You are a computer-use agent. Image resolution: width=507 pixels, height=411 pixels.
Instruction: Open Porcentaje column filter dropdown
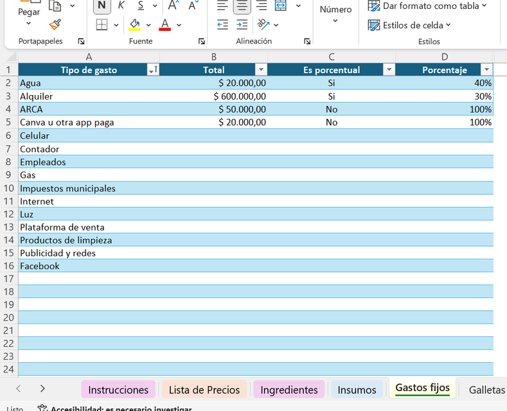click(x=486, y=70)
